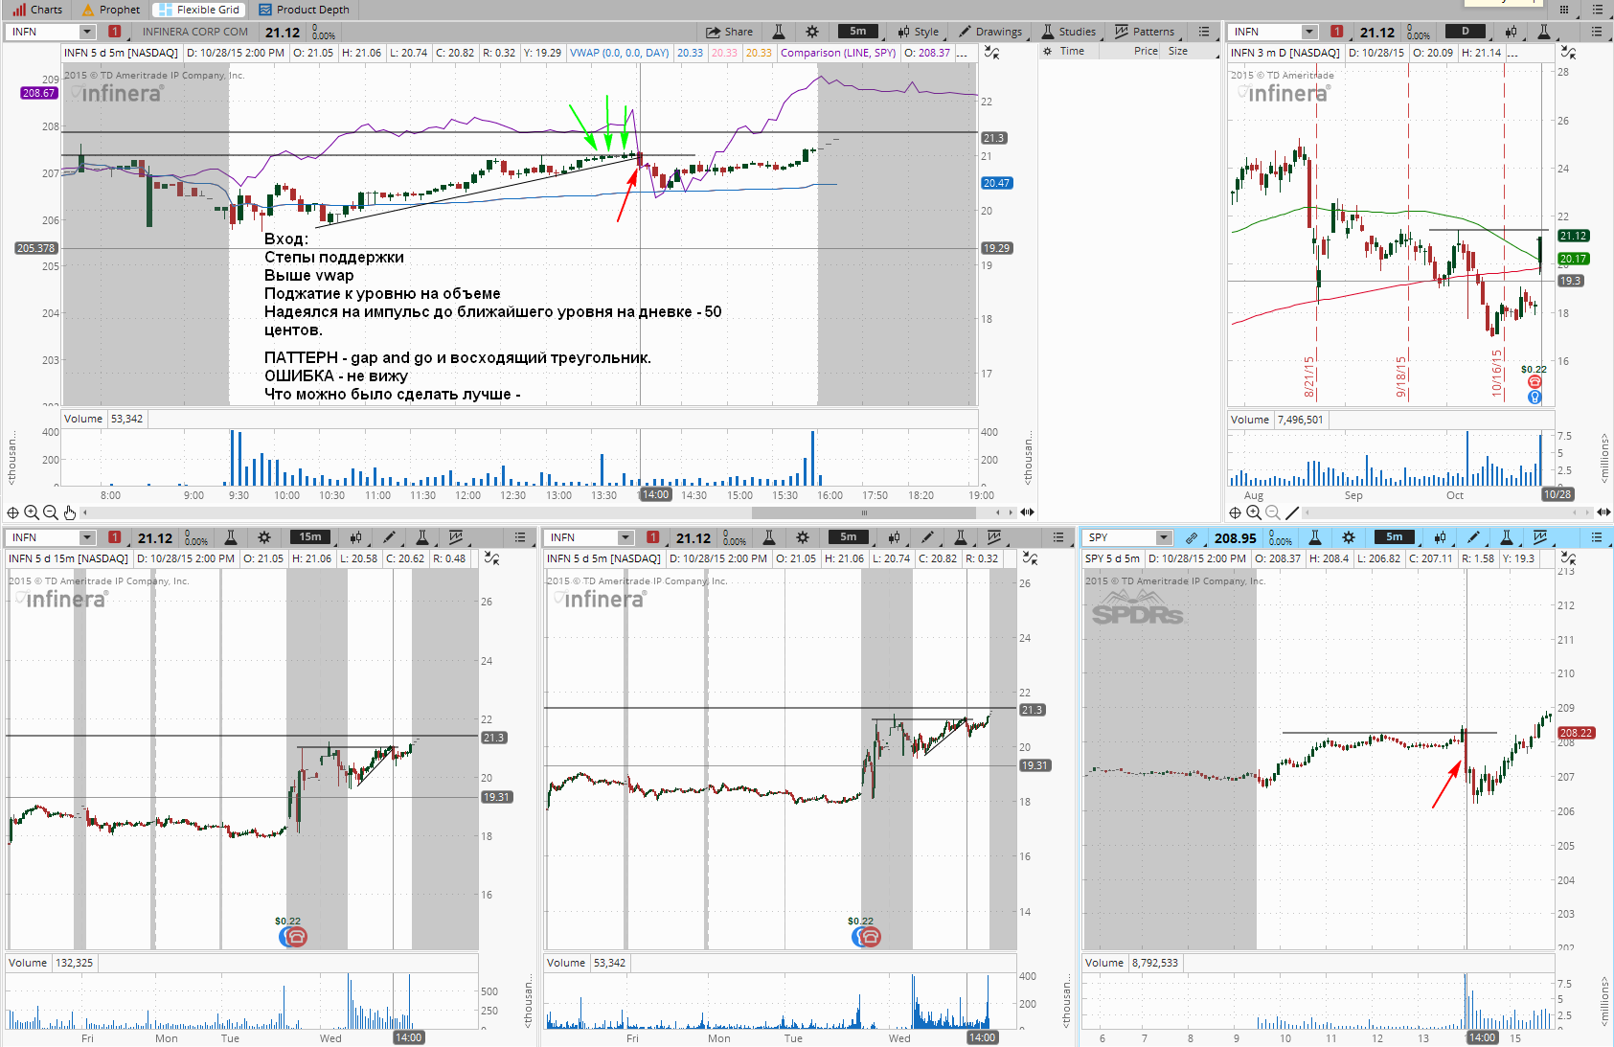Click dividend icon on daily chart
The width and height of the screenshot is (1614, 1047).
coord(1534,397)
